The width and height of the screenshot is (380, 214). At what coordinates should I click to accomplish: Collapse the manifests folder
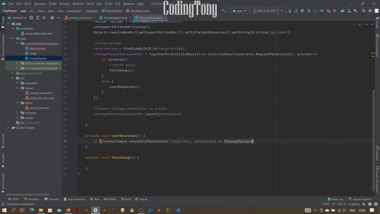(x=13, y=29)
